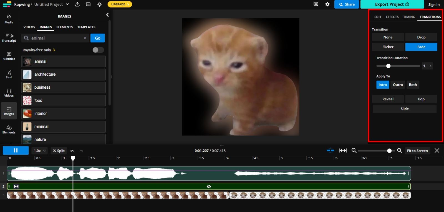Select Flicker transition
This screenshot has width=444, height=212.
[388, 47]
